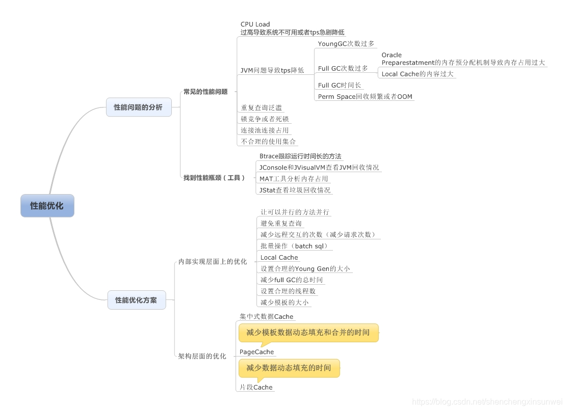Click MAT工具分析内存占用 node
The image size is (567, 411).
tap(294, 178)
